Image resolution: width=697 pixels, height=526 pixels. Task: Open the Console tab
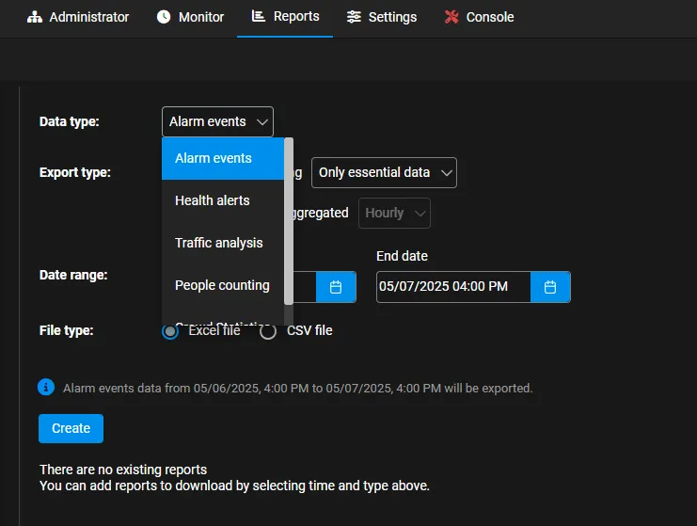(x=479, y=17)
